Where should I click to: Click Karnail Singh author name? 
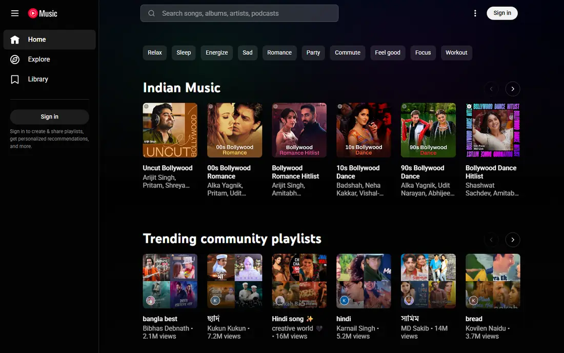click(356, 328)
